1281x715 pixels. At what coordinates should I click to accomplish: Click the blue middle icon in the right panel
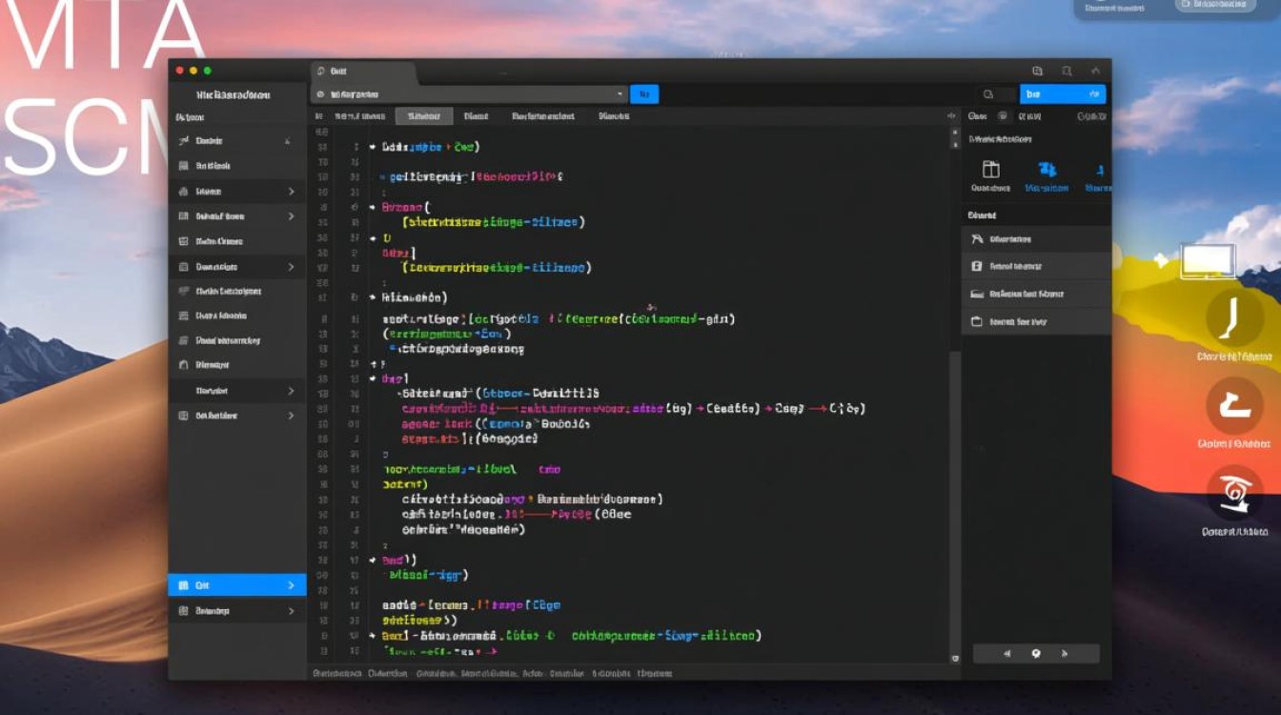(x=1047, y=171)
